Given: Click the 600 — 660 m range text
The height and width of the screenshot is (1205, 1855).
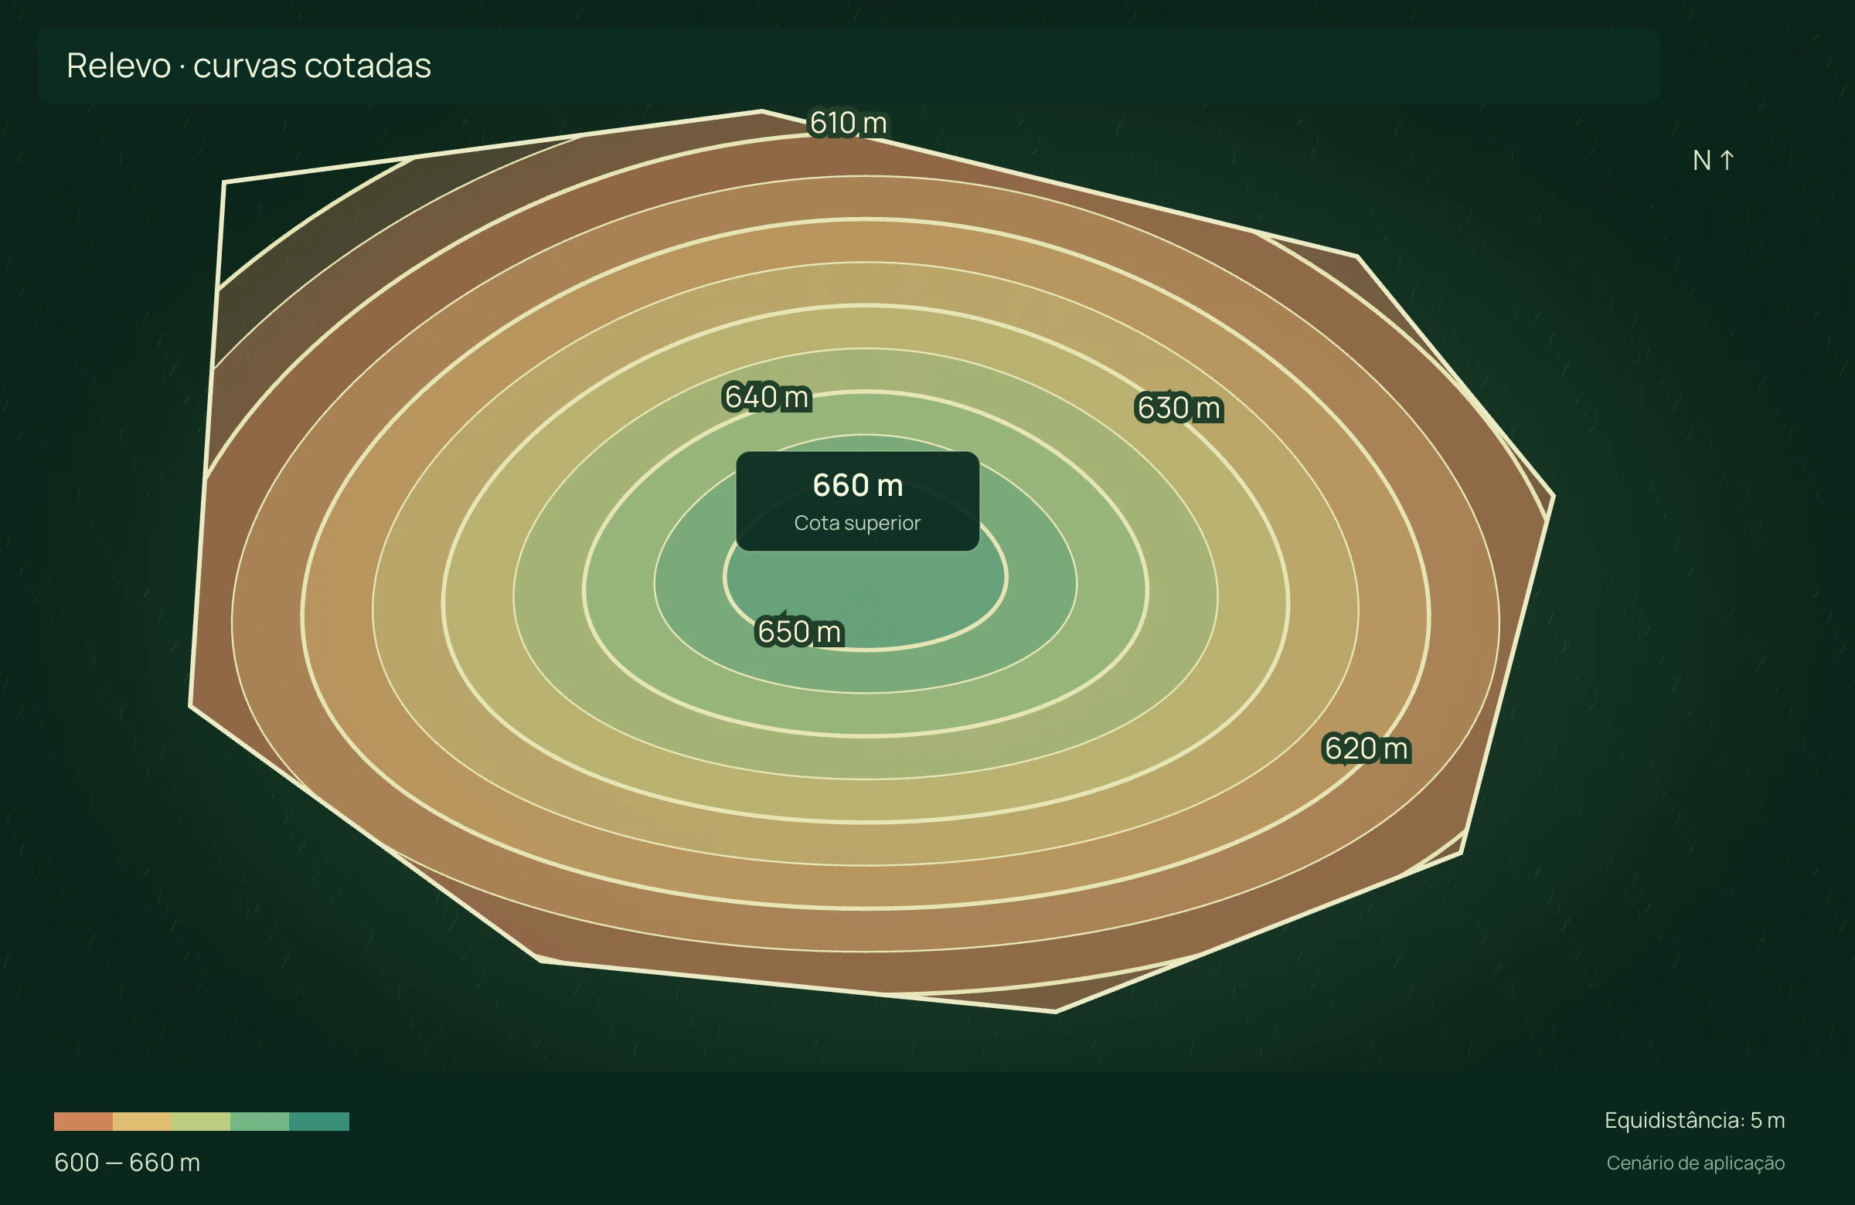Looking at the screenshot, I should (x=127, y=1163).
